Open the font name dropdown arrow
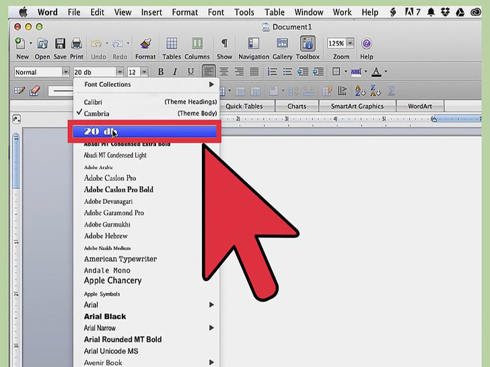Viewport: 490px width, 367px height. [x=119, y=72]
